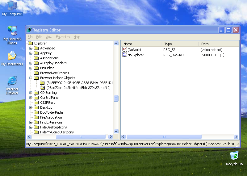
Task: Click the CD Burning folder icon
Action: (x=36, y=93)
